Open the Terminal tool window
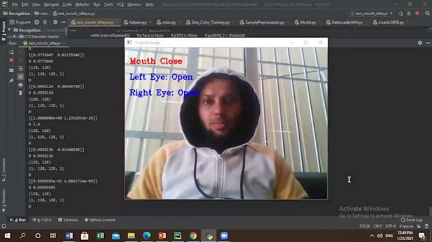The height and width of the screenshot is (242, 432). pos(68,220)
